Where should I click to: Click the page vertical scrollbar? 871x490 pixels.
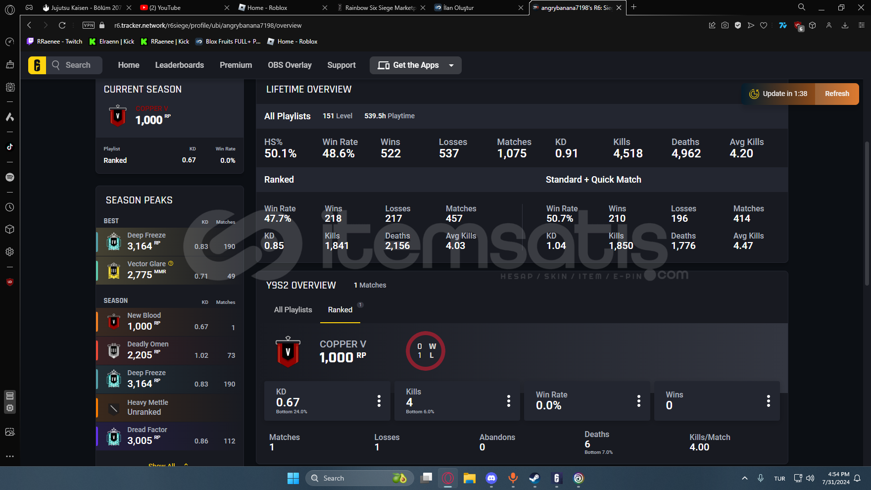(867, 213)
